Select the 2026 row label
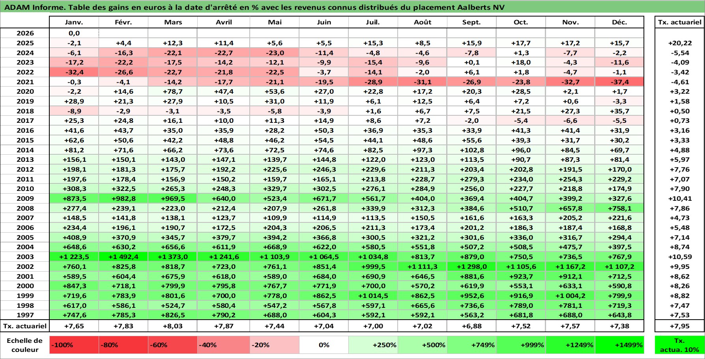This screenshot has width=705, height=359. 25,33
